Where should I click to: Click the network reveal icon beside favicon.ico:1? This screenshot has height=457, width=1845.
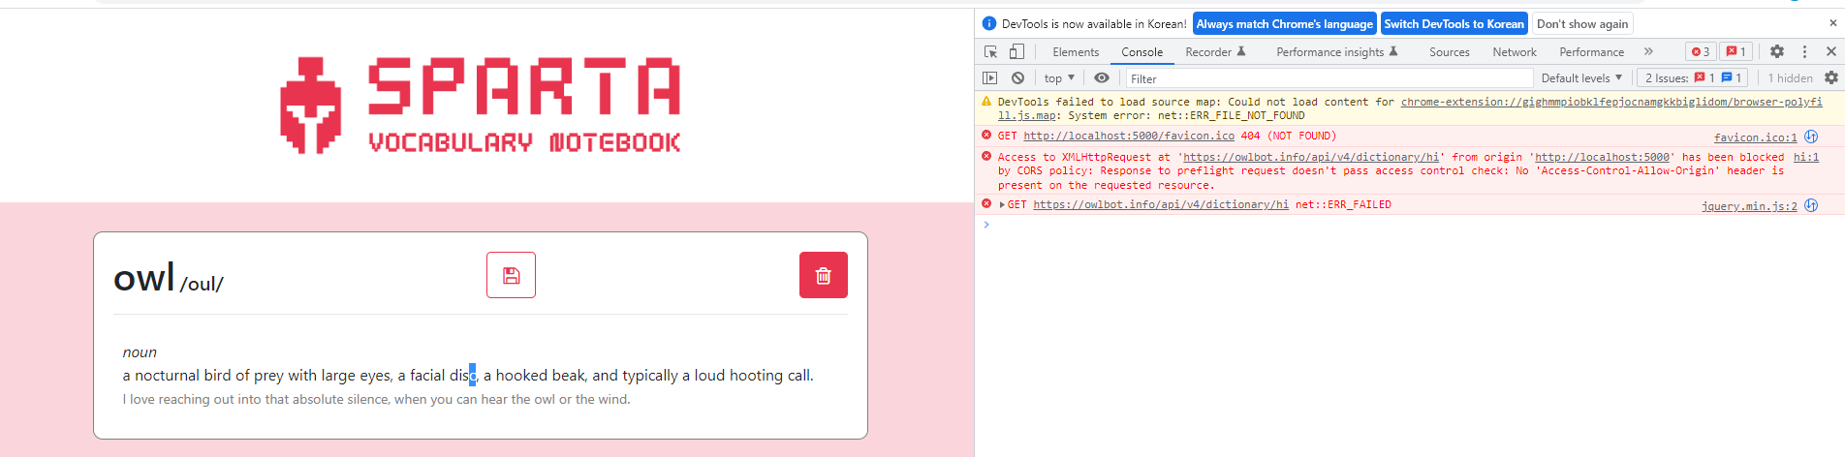(x=1811, y=137)
